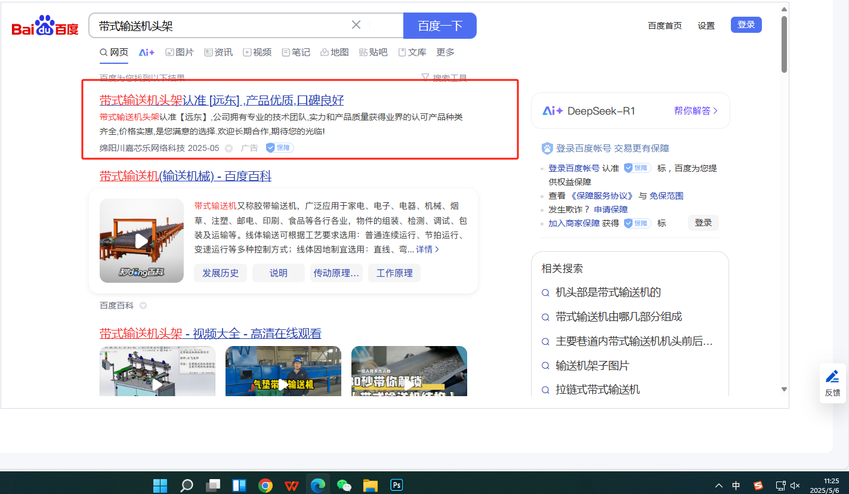Image resolution: width=849 pixels, height=494 pixels.
Task: Open the 带式输送机头架 - 视频大全 link
Action: coord(211,334)
